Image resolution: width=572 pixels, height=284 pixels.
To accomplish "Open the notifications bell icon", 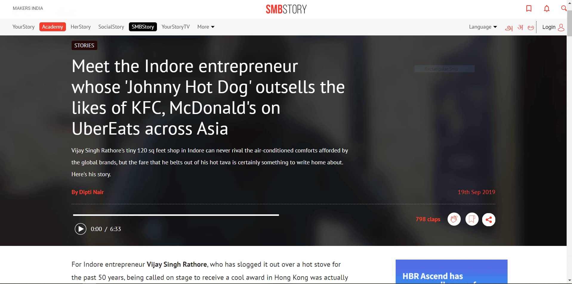I will tap(547, 9).
